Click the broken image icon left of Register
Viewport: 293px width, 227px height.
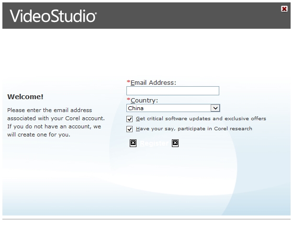tap(133, 143)
